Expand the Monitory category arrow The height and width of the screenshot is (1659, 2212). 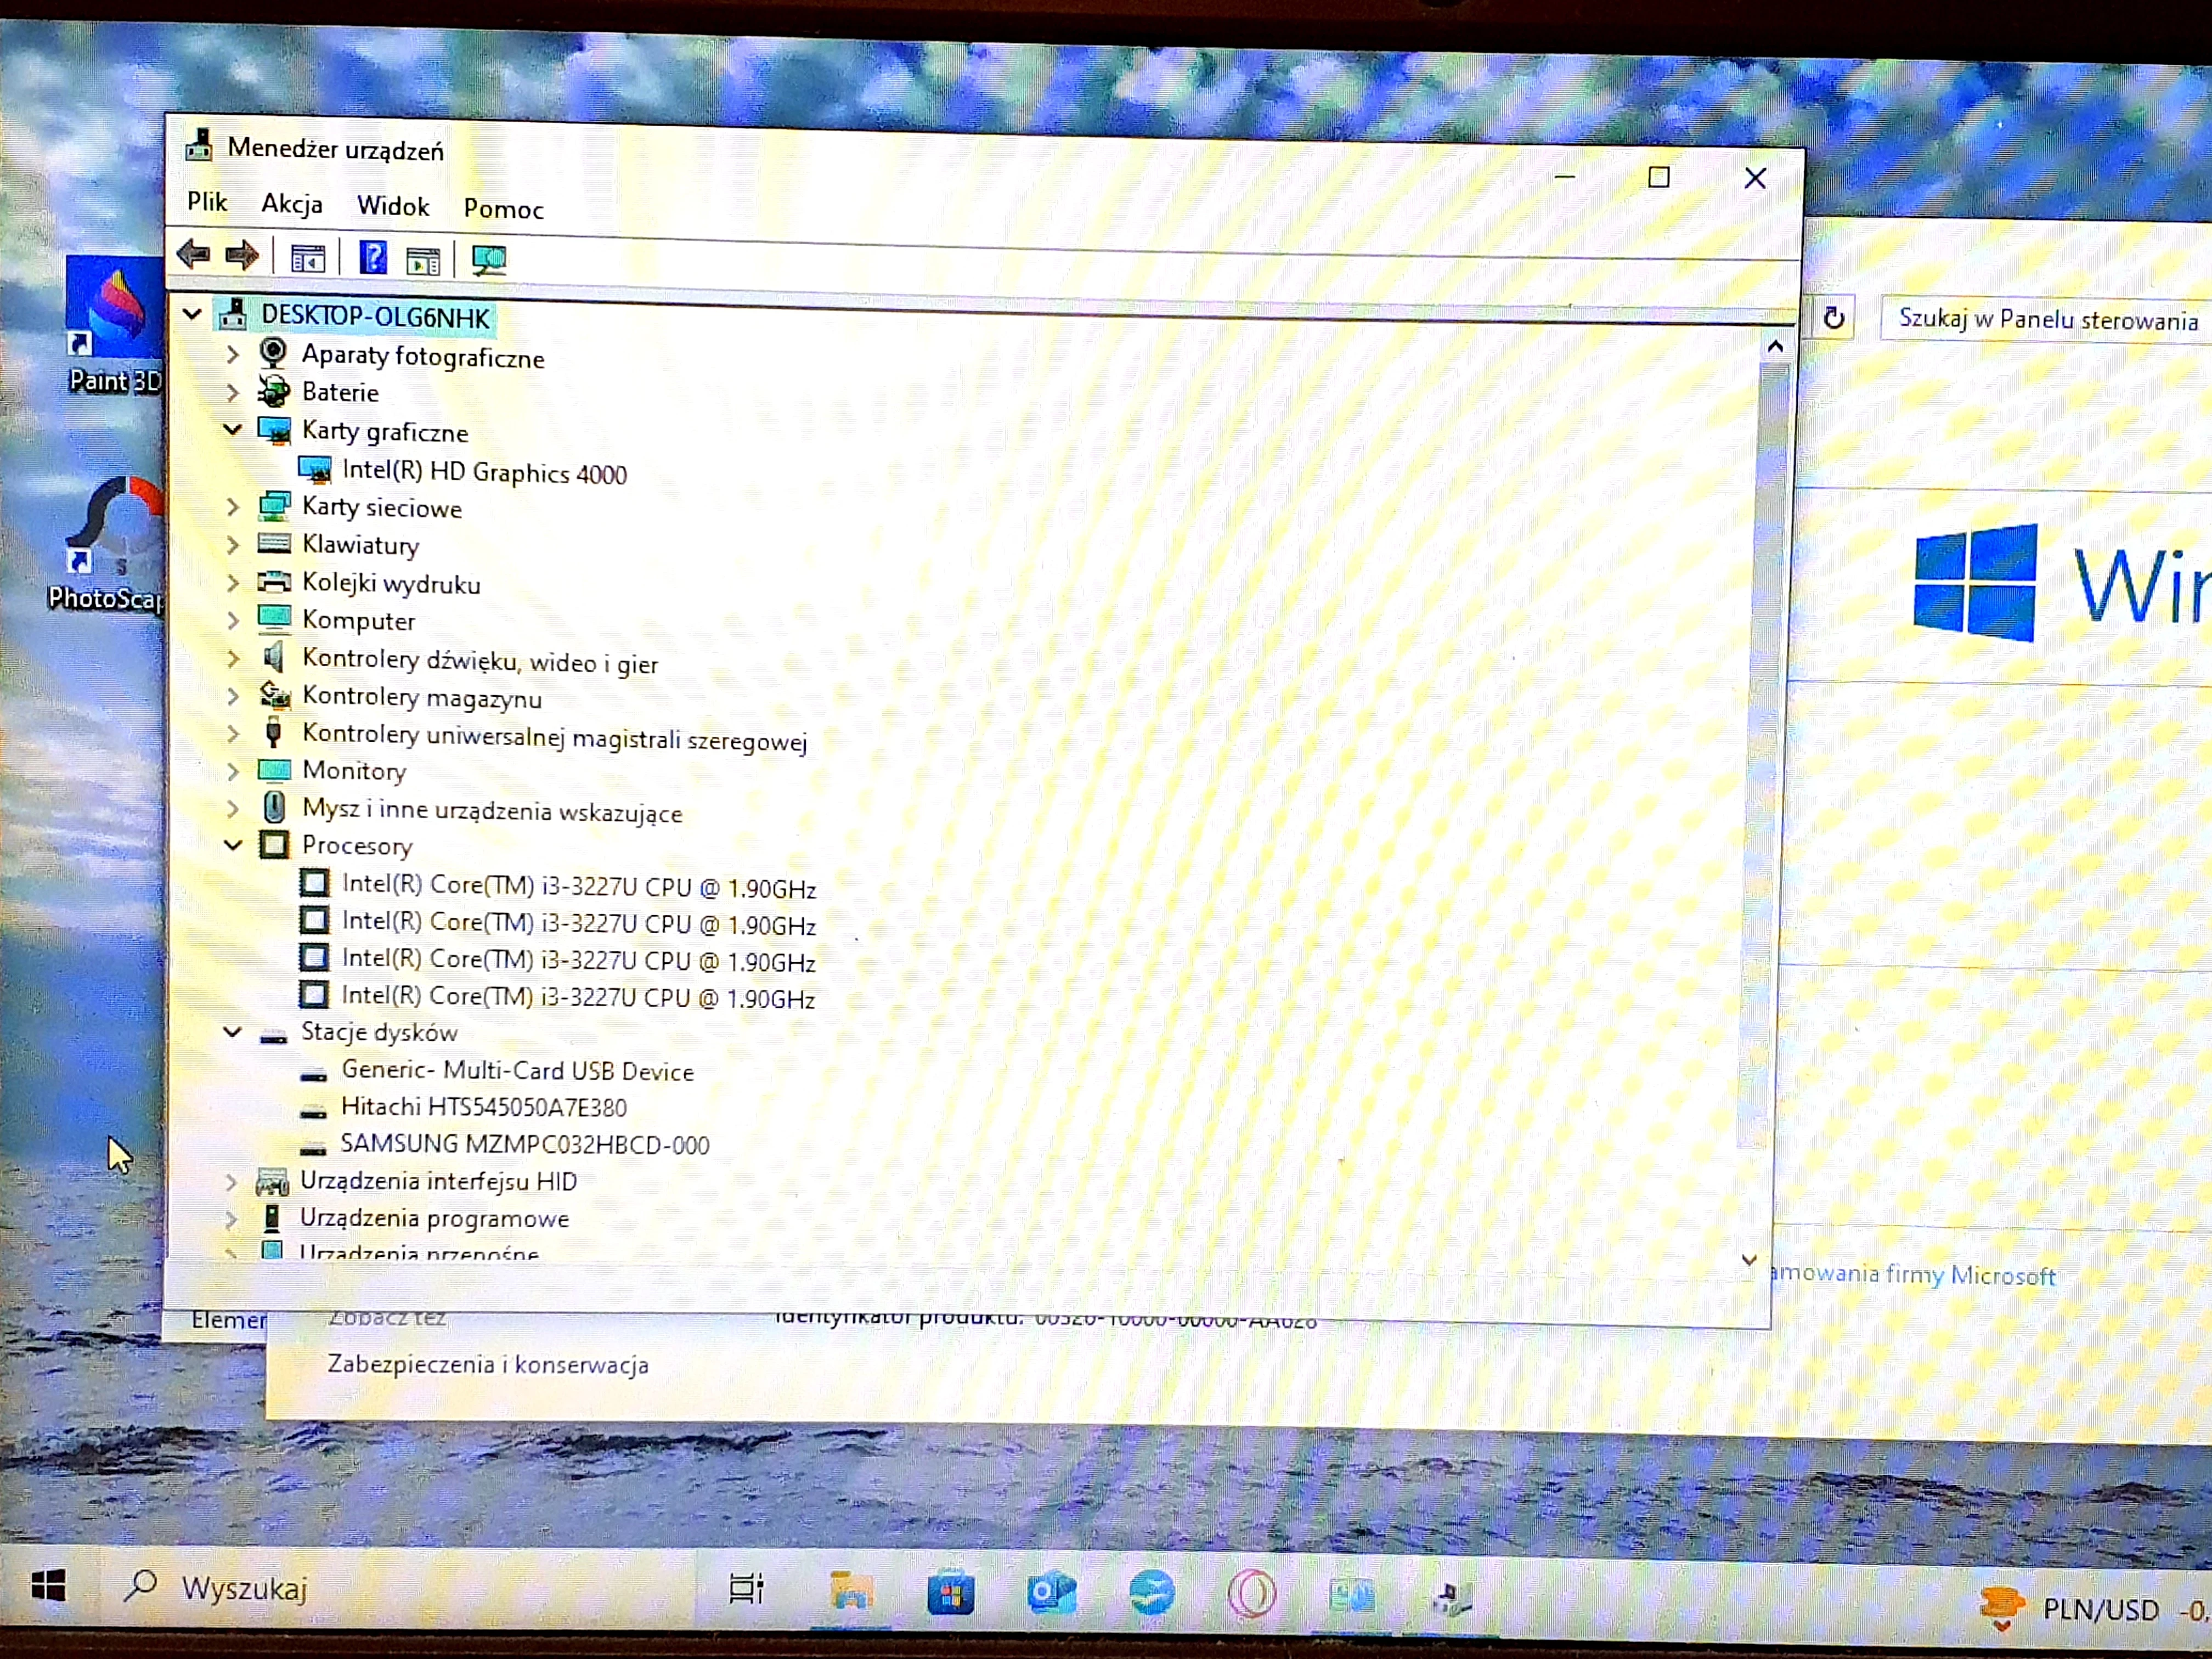(232, 771)
